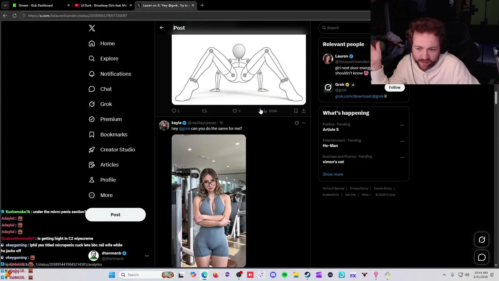
Task: Open options for the He-Man trend
Action: click(x=402, y=141)
